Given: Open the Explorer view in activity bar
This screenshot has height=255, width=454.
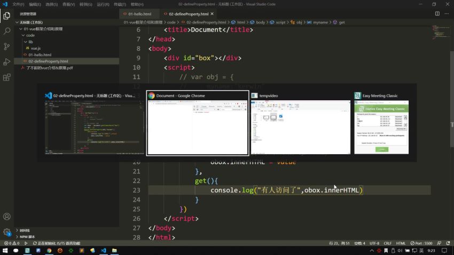Looking at the screenshot, I should (x=6, y=15).
